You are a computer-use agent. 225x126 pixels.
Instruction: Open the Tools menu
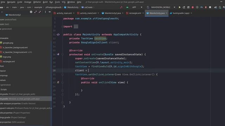(57, 2)
